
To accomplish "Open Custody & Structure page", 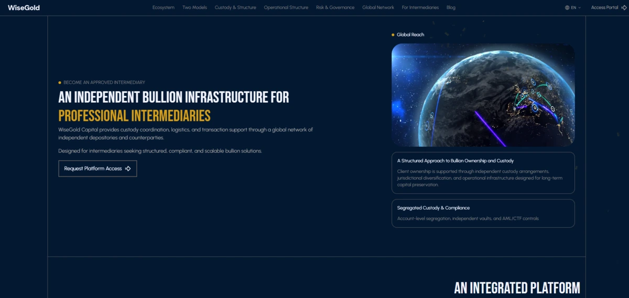I will click(235, 8).
